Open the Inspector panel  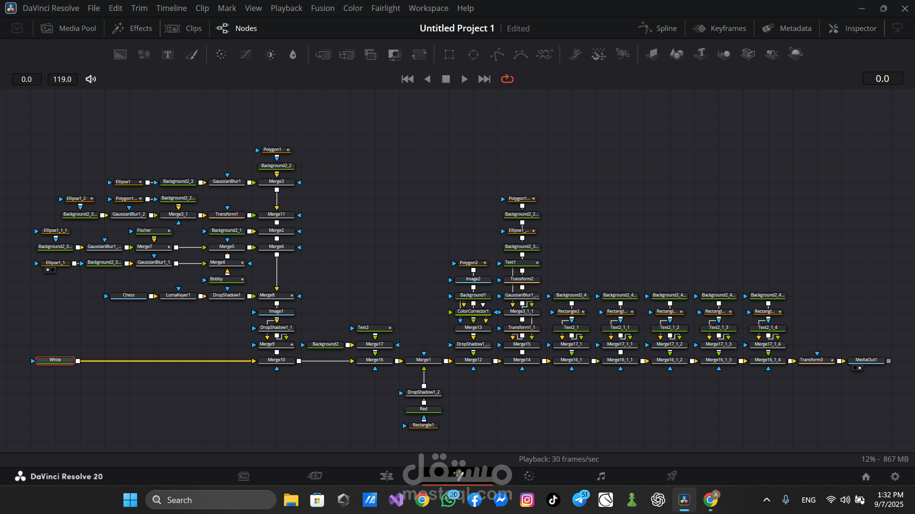[x=853, y=29]
